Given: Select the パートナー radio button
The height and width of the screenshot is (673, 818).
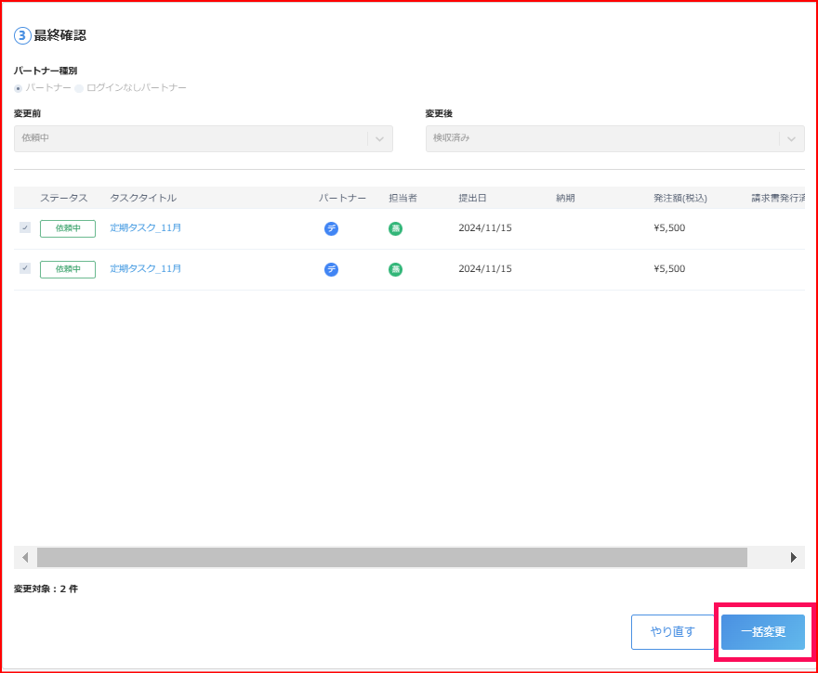Looking at the screenshot, I should pyautogui.click(x=19, y=88).
